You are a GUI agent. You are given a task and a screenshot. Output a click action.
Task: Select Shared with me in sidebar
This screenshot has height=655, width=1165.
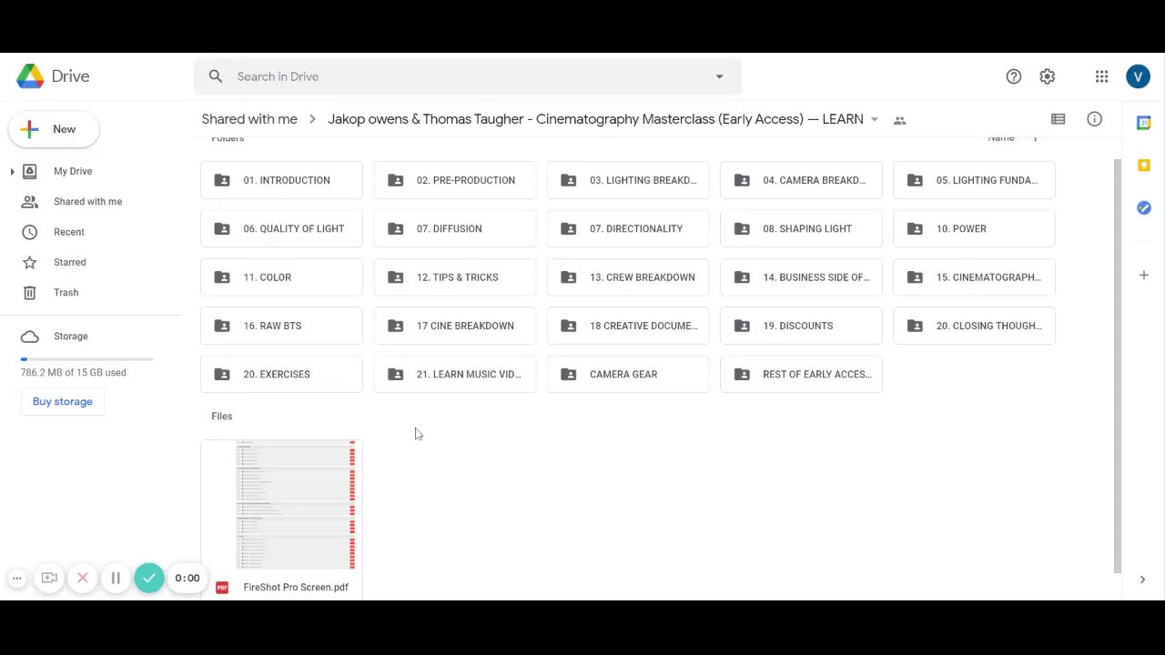point(87,201)
